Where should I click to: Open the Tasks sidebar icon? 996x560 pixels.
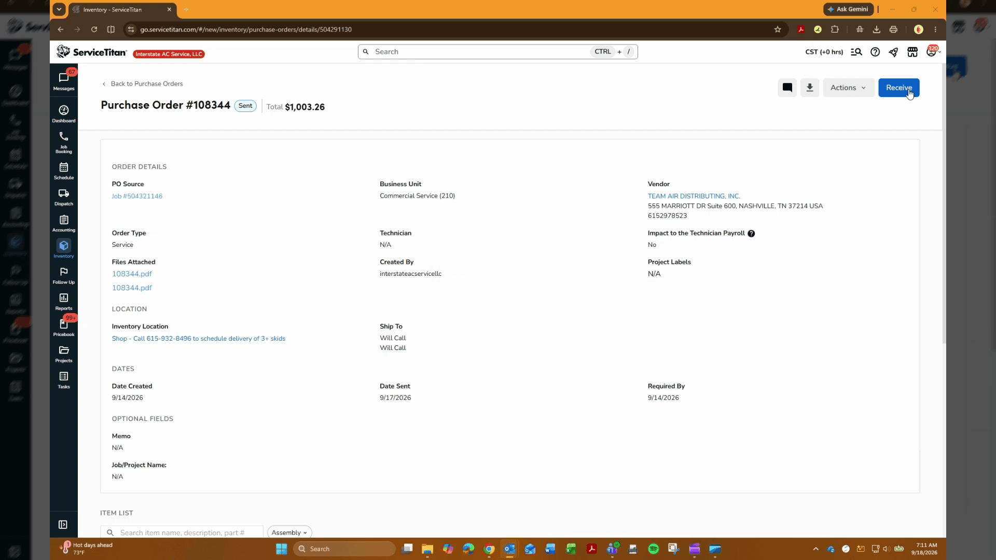(64, 380)
